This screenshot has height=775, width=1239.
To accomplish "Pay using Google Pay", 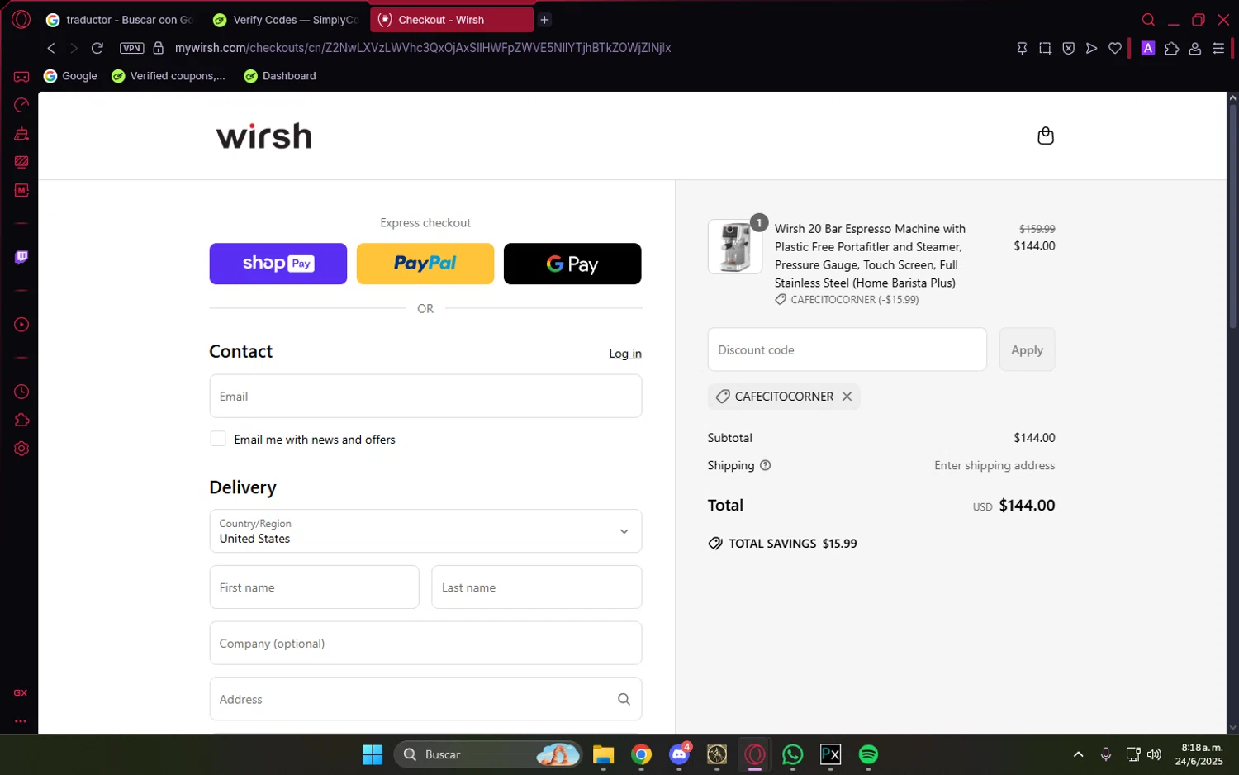I will [572, 264].
